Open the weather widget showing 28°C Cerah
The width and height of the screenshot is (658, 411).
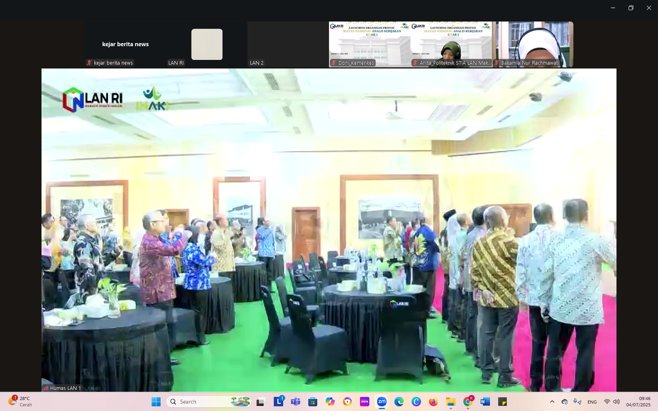tap(20, 402)
